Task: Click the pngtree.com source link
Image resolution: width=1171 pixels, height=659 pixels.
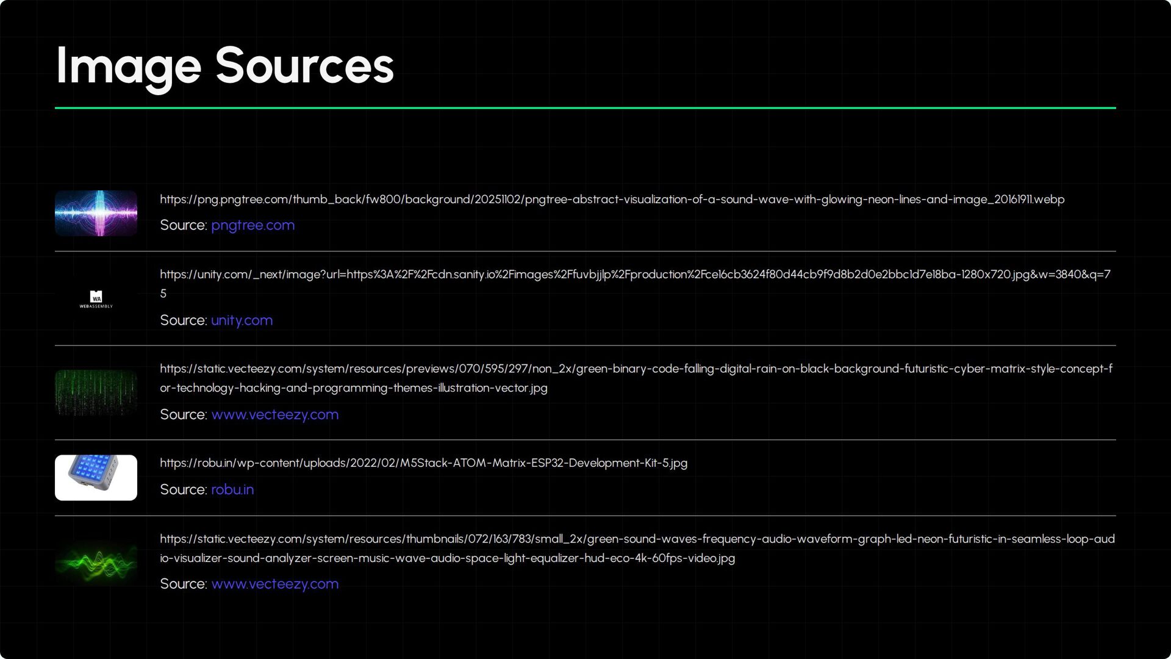Action: pos(252,225)
